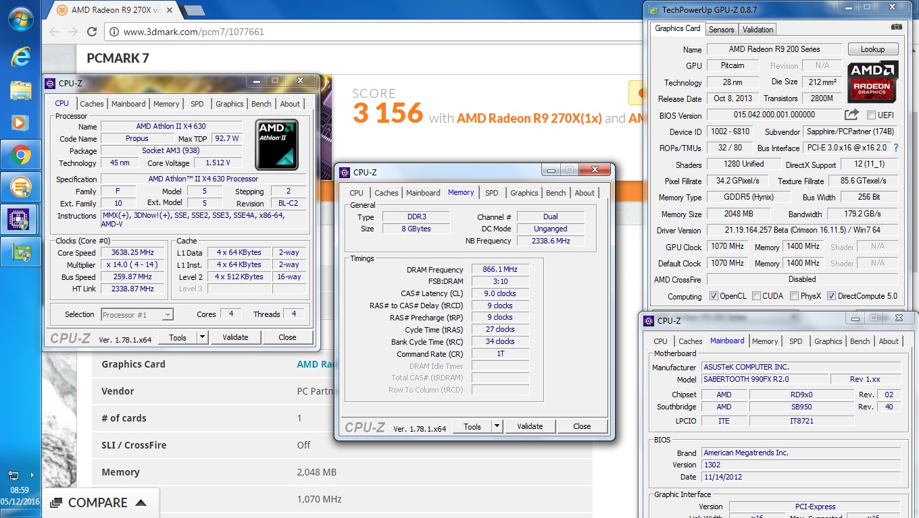Click Mainboard tab in CPU-Z CPU window
Image resolution: width=919 pixels, height=518 pixels.
click(x=128, y=104)
